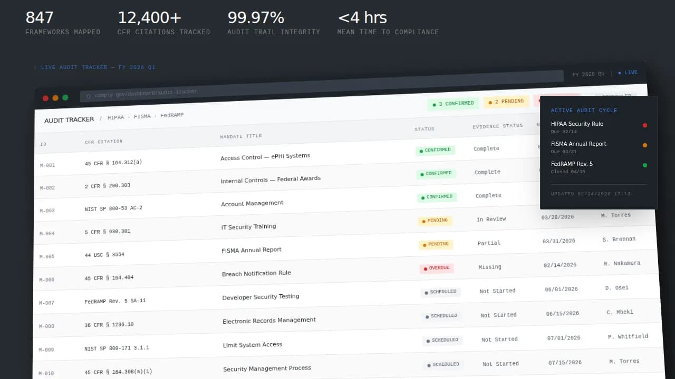Click citation 36 CFR § 1236.10
The image size is (675, 379).
[x=109, y=325]
